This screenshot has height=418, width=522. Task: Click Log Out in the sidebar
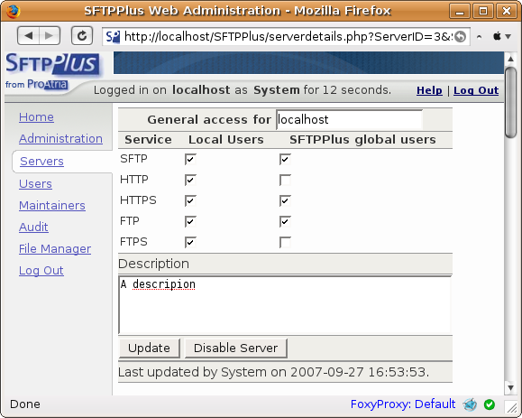click(41, 270)
